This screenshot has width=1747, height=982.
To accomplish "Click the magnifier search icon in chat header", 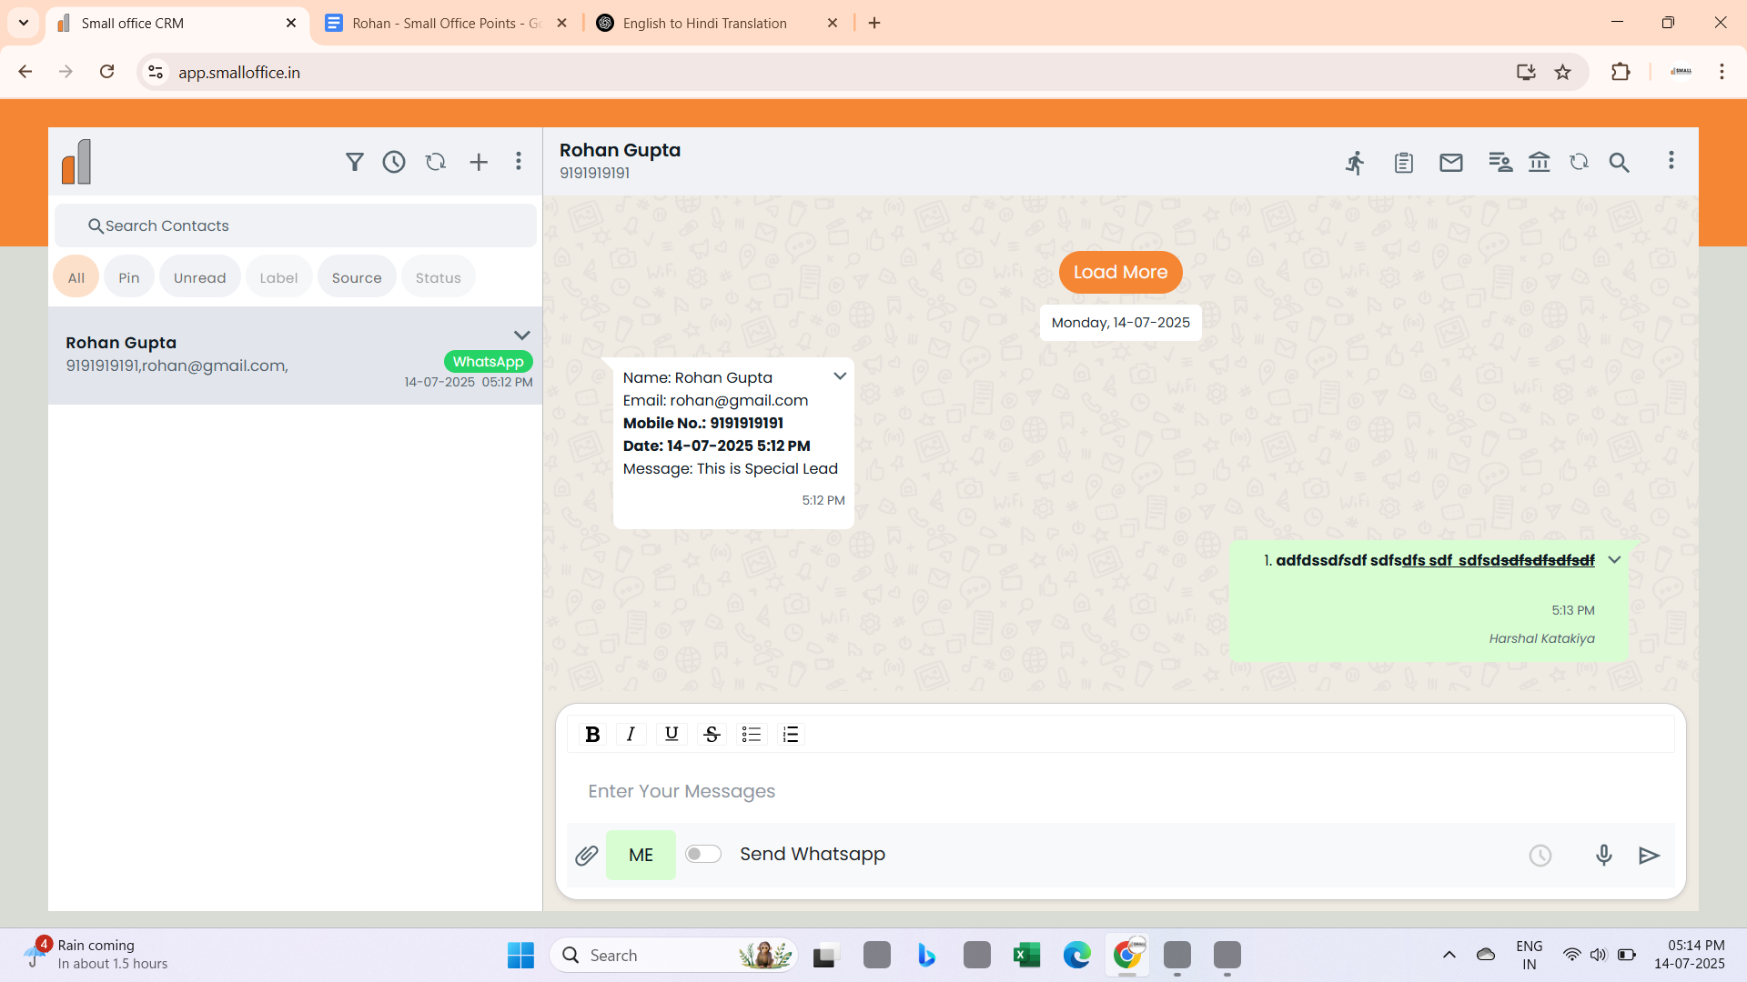I will 1619,163.
